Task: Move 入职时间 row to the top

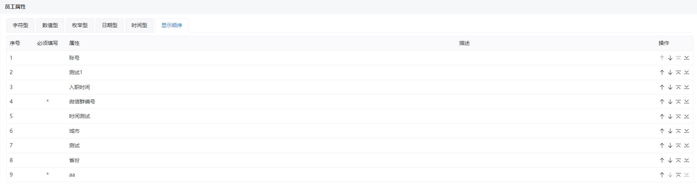Action: coord(678,87)
